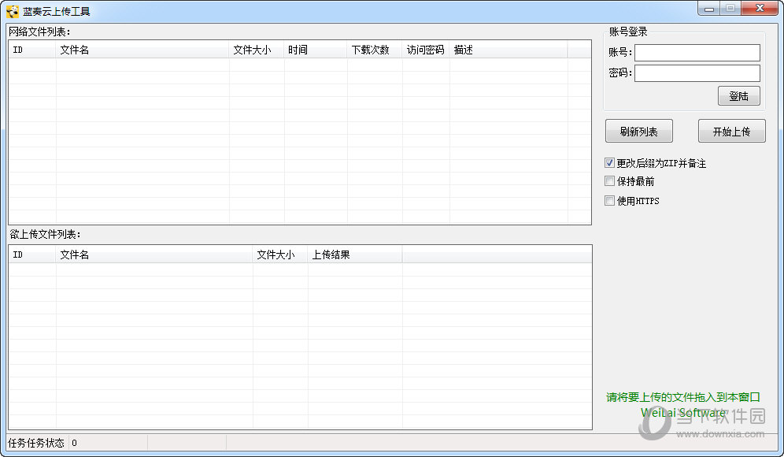This screenshot has width=784, height=457.
Task: Uncheck 更改后缀为ZIP并备注 checkbox
Action: [609, 162]
